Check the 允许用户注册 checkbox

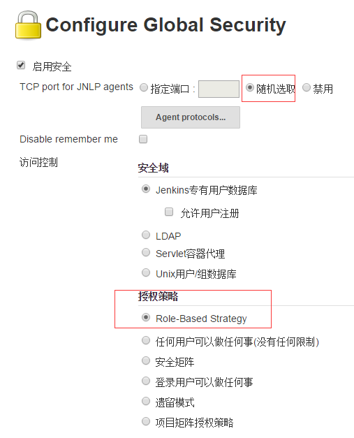(169, 212)
